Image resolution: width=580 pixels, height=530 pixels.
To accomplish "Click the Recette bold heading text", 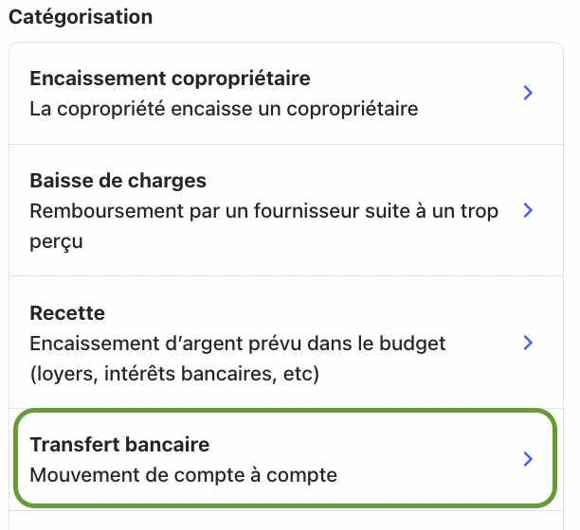I will click(67, 313).
